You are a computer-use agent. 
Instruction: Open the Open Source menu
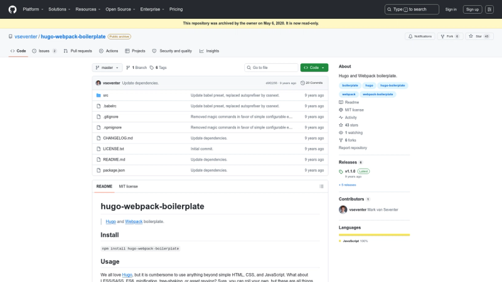pyautogui.click(x=120, y=9)
